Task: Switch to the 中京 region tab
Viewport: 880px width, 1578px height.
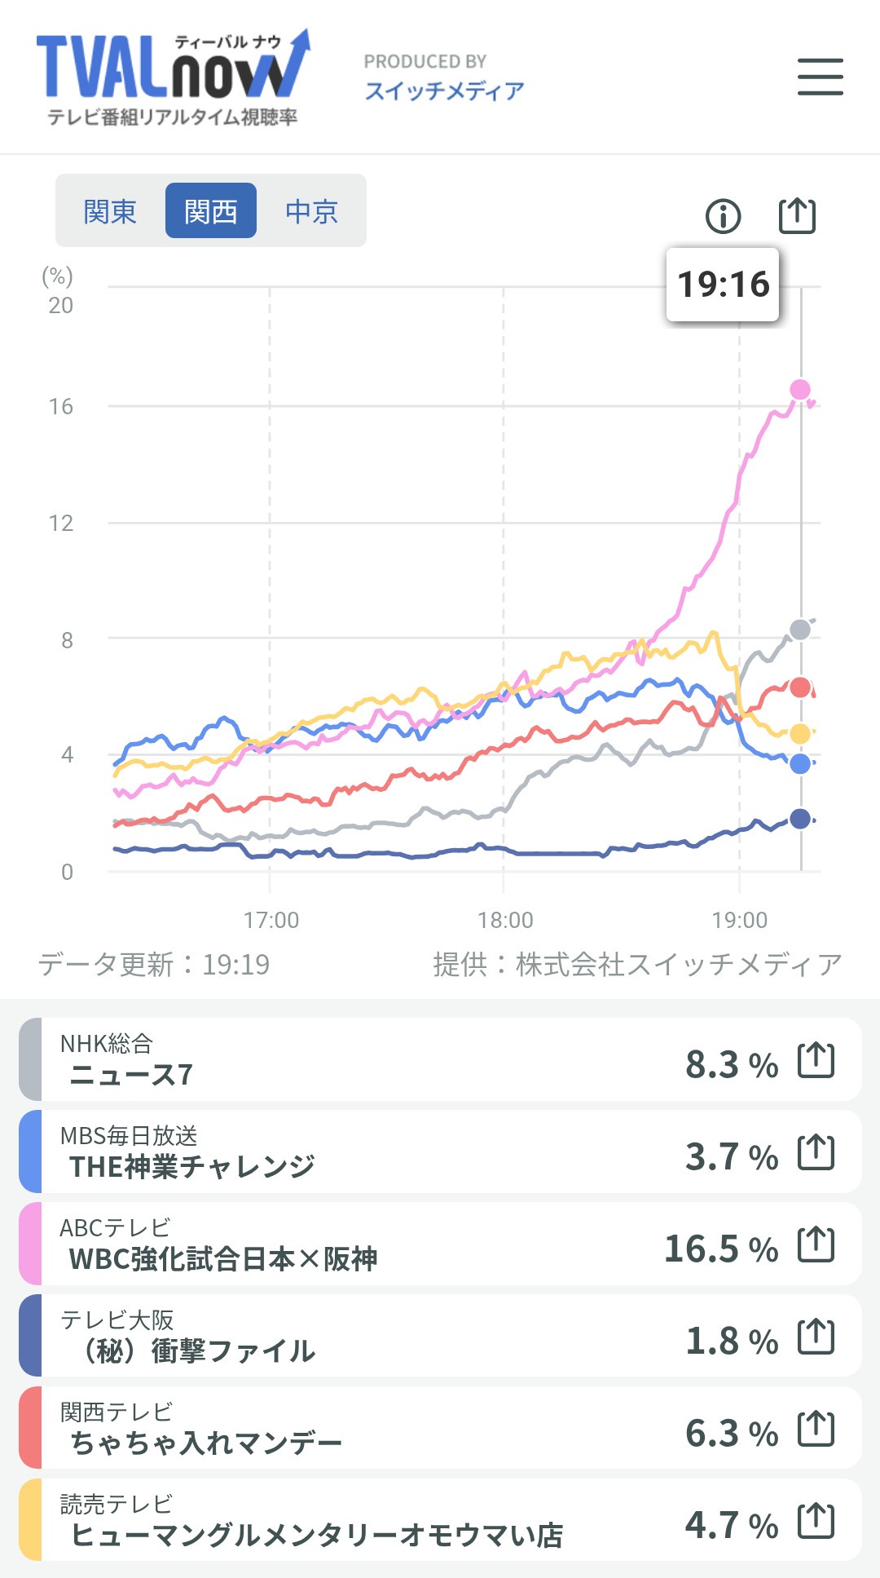Action: pyautogui.click(x=311, y=211)
